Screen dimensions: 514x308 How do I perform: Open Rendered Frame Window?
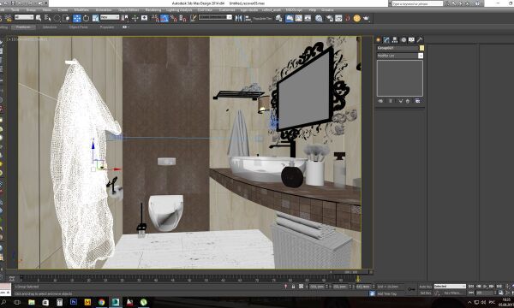[338, 18]
